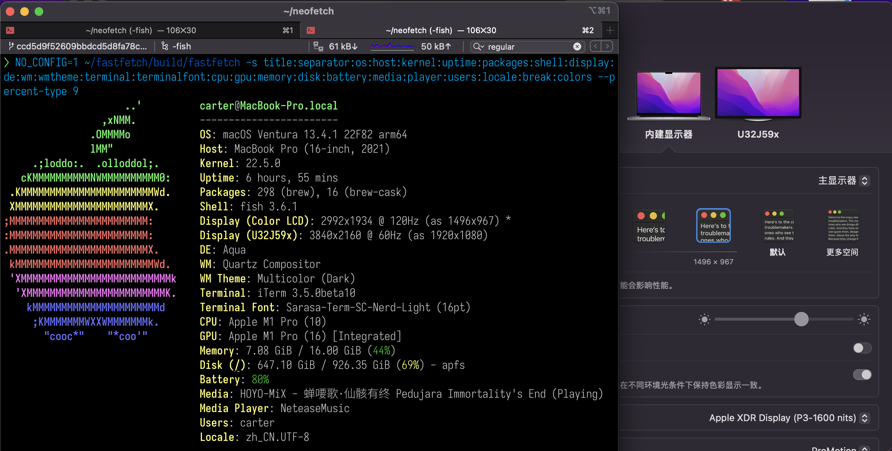The width and height of the screenshot is (892, 451).
Task: Enable the automatic brightness toggle above True Tone
Action: (x=862, y=348)
